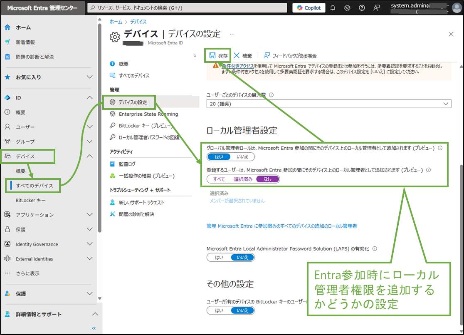
Task: Expand the External Identities chevron
Action: pyautogui.click(x=89, y=258)
